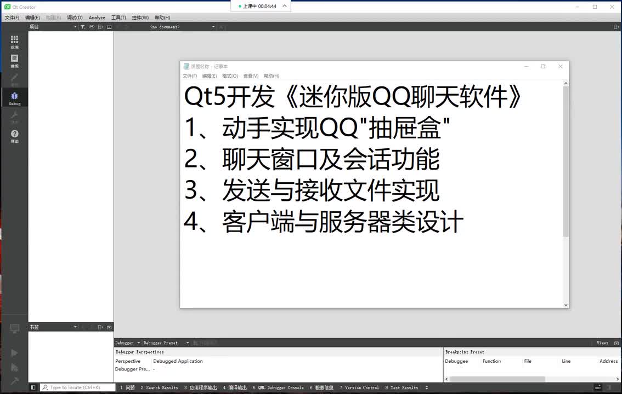Click the Type to locate search field
The image size is (622, 394).
[78, 387]
